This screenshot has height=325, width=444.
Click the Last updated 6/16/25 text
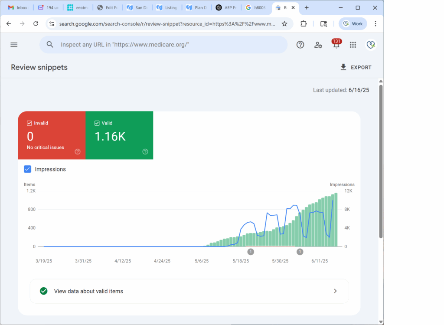(x=341, y=90)
